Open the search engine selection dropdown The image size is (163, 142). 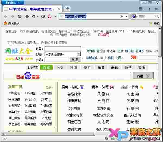(x=137, y=17)
